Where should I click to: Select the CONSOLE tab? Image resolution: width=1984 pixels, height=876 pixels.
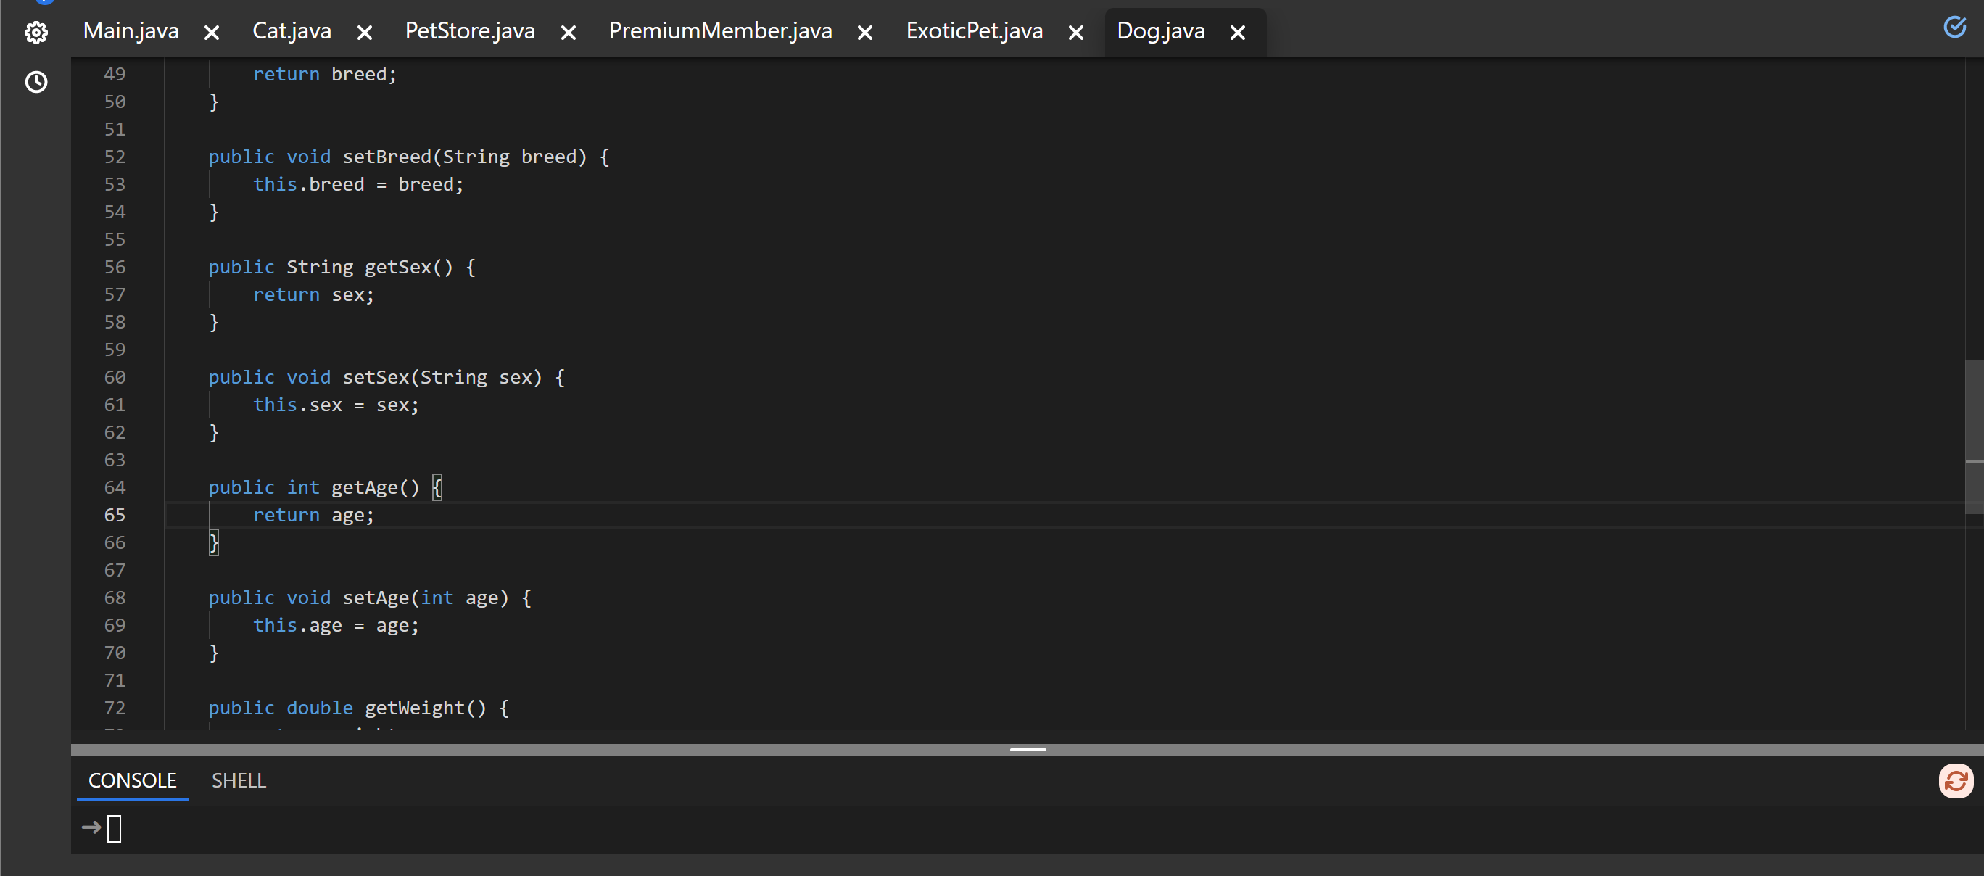[x=133, y=780]
